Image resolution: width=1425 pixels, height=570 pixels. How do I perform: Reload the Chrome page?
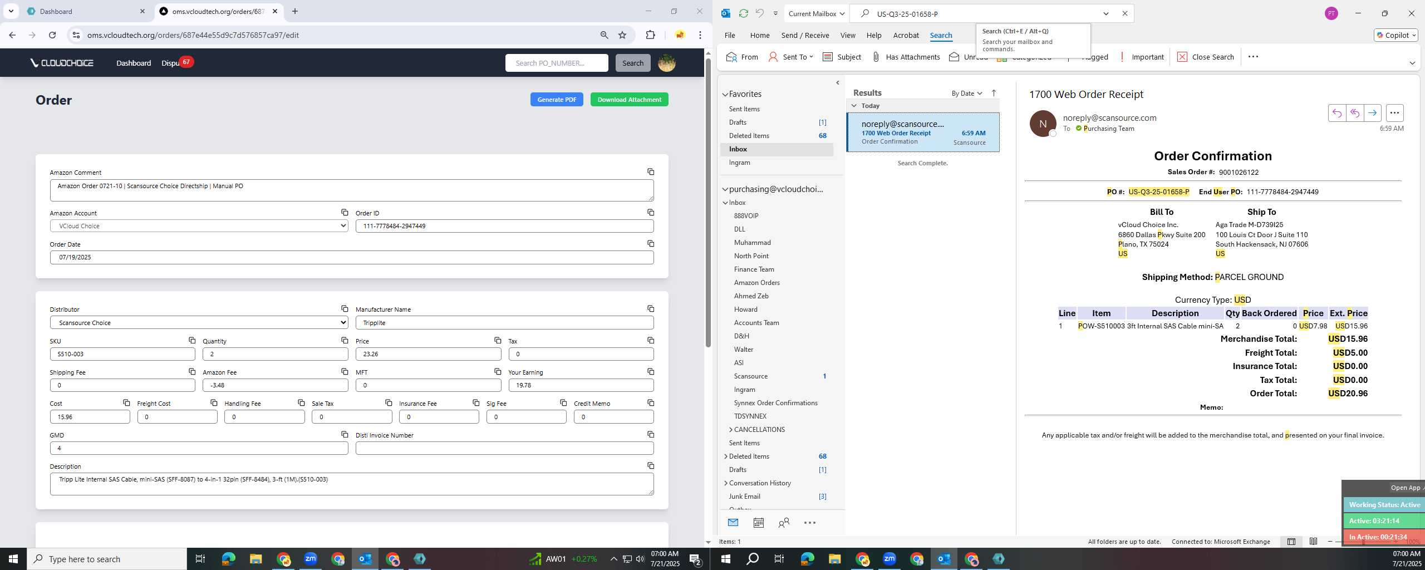point(52,35)
